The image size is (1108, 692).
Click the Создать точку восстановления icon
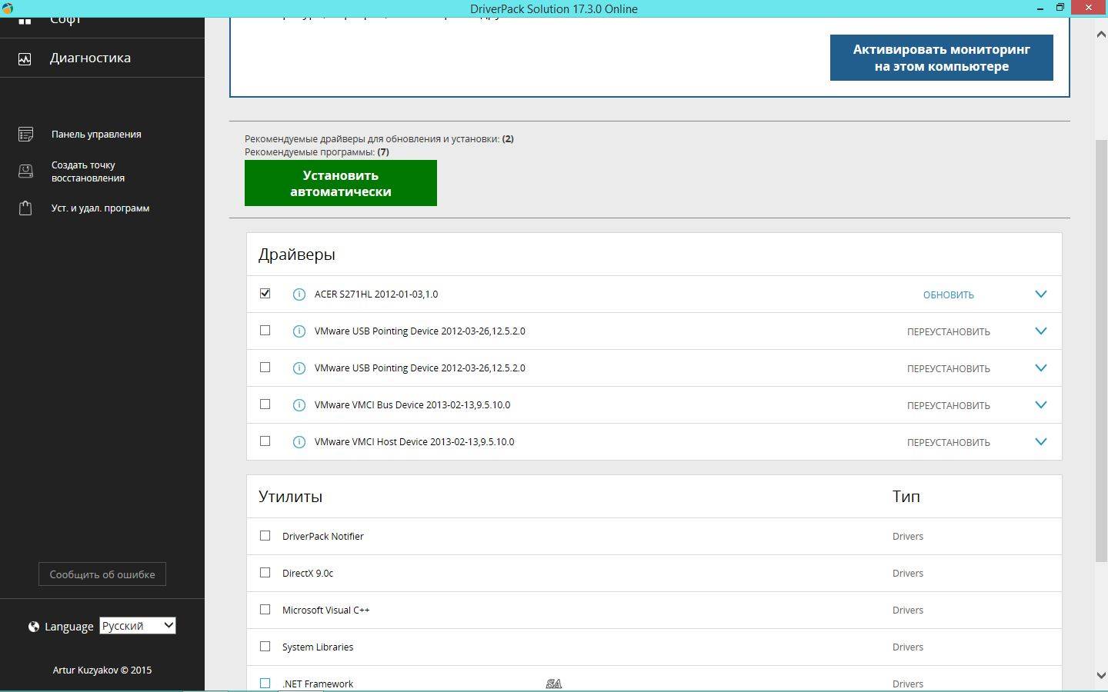click(x=25, y=171)
